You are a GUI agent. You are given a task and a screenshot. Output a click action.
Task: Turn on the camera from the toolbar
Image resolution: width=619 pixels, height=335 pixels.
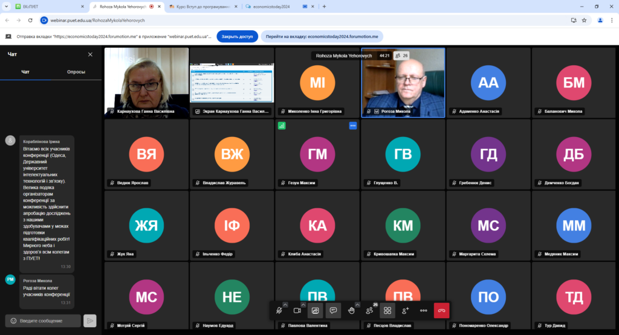click(x=297, y=310)
